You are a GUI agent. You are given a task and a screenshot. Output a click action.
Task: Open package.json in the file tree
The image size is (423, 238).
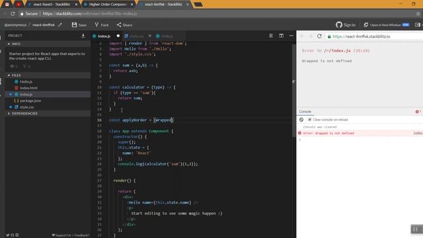click(x=30, y=100)
